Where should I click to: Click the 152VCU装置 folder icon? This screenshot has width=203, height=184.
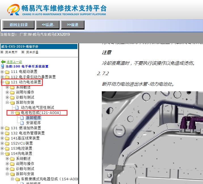point(7,143)
